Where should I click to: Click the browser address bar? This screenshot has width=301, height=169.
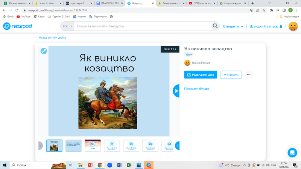tap(134, 11)
